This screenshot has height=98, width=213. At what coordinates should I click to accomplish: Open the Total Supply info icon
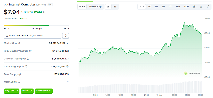[x=20, y=74]
